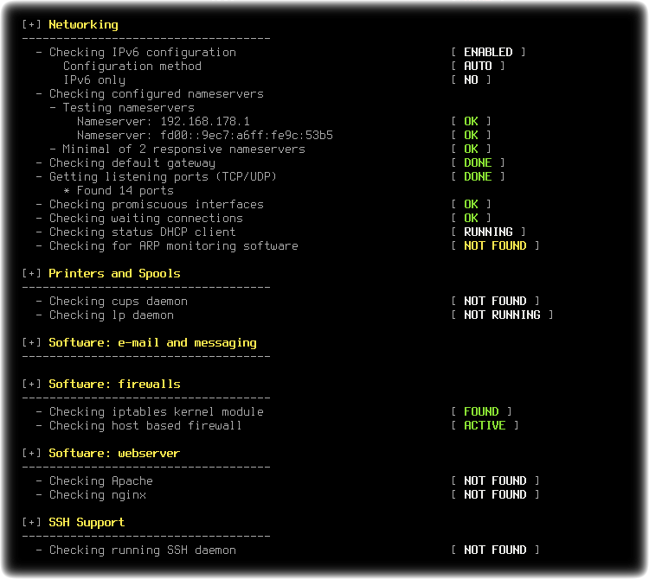The height and width of the screenshot is (579, 649).
Task: Click 'Software: e-mail and messaging' heading
Action: (x=152, y=343)
